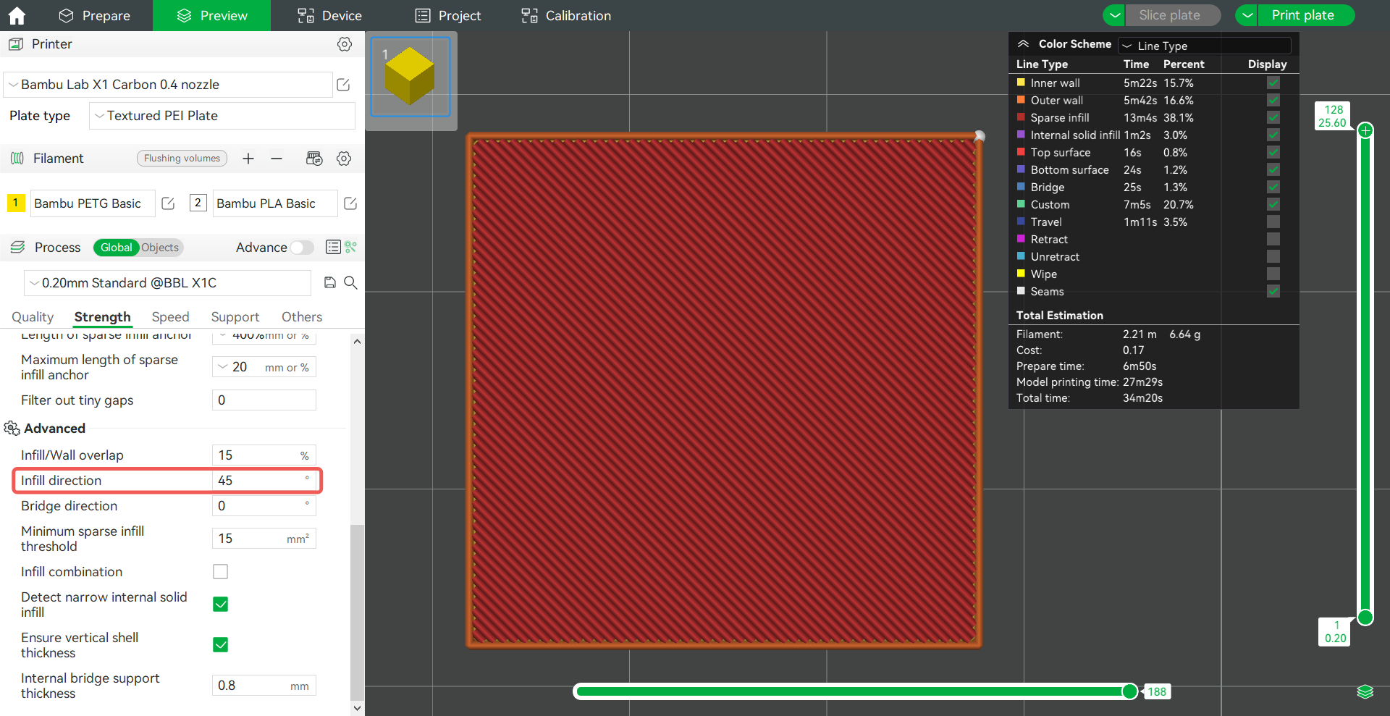The image size is (1390, 716).
Task: Show Retract display checkbox
Action: pos(1273,240)
